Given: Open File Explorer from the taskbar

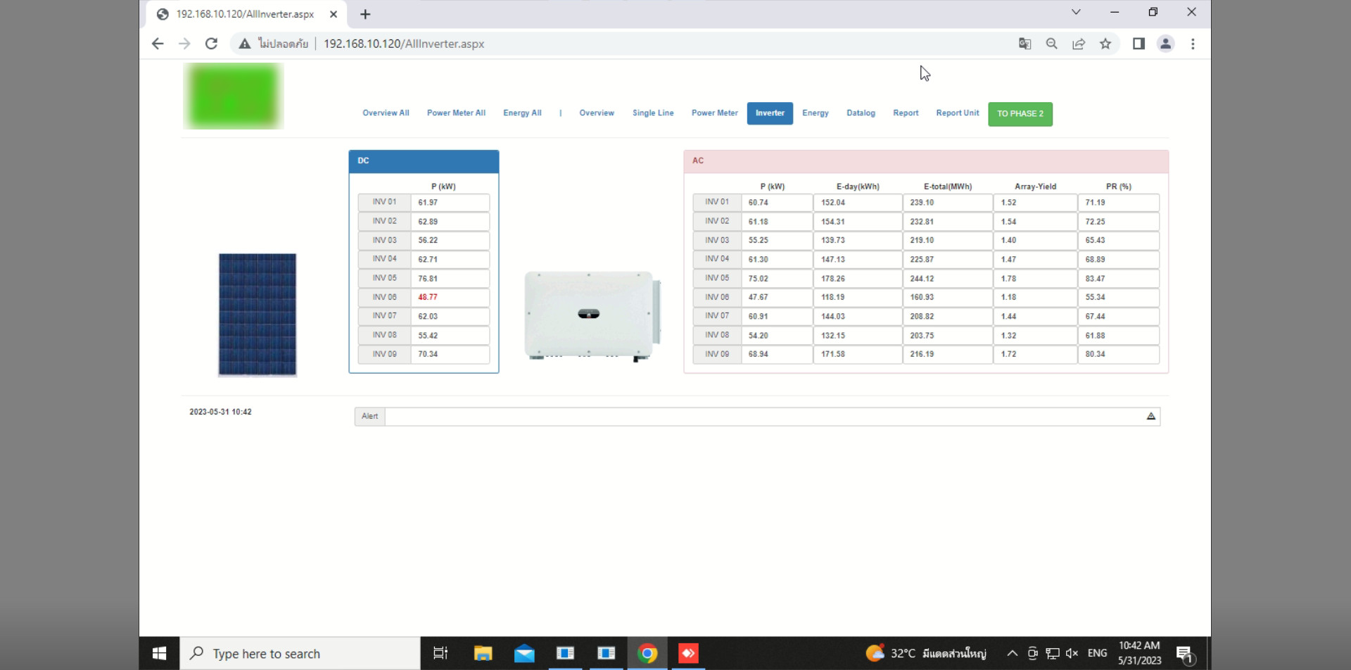Looking at the screenshot, I should [x=483, y=653].
